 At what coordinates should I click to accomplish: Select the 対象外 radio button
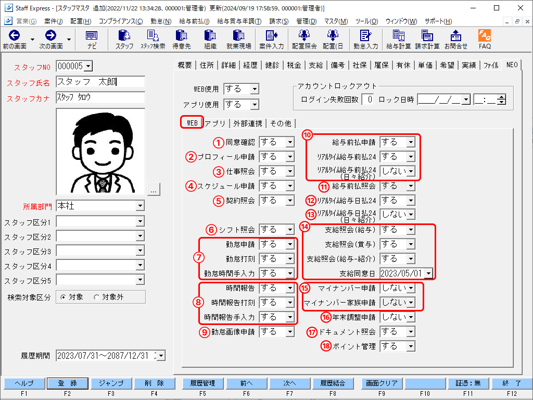coord(96,297)
